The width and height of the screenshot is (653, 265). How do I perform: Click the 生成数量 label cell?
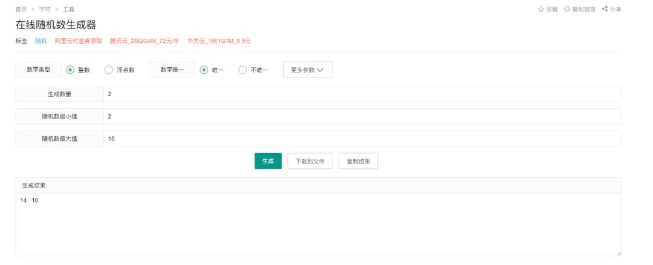pos(59,94)
